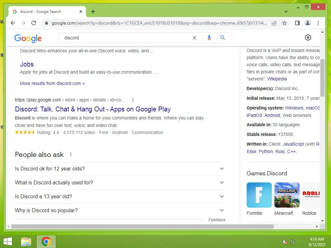331x248 pixels.
Task: Open Chrome profile avatar menu
Action: point(308,23)
